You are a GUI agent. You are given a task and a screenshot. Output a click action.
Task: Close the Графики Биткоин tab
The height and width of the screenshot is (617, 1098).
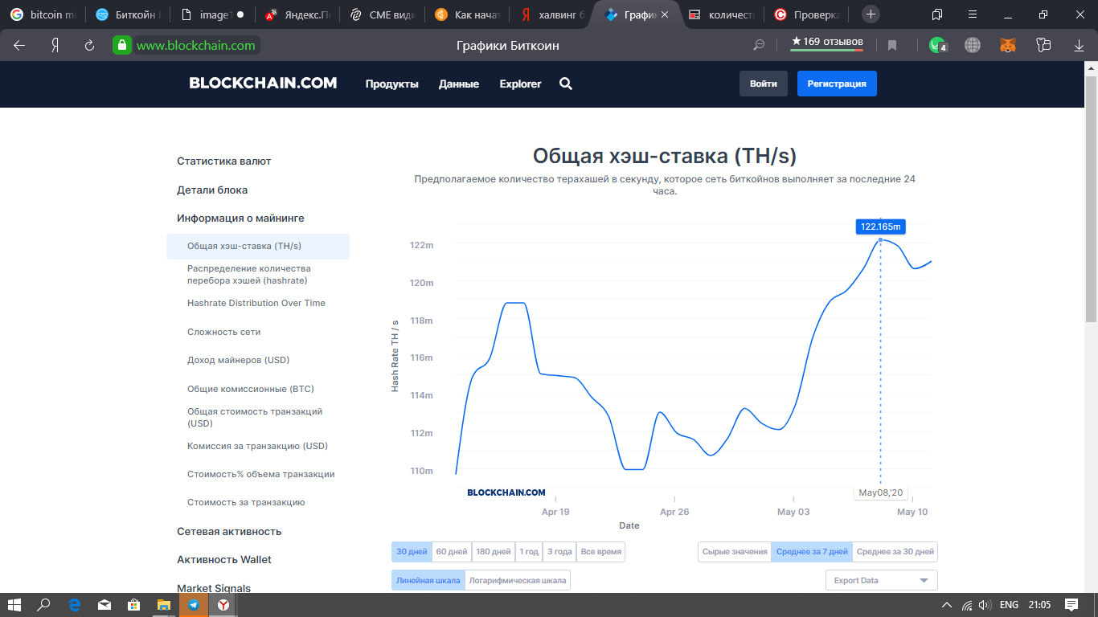click(664, 14)
